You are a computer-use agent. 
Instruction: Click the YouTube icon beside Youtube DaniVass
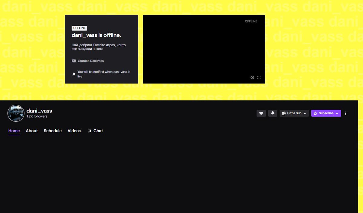[74, 61]
